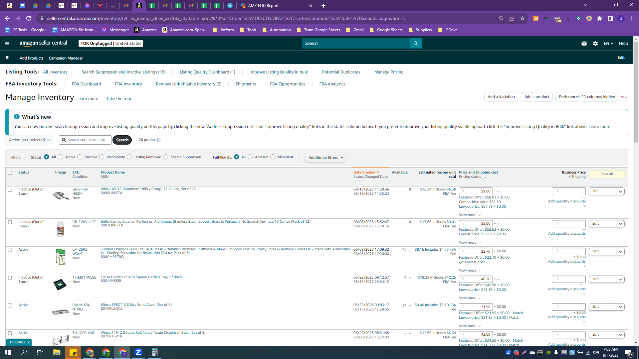639x359 pixels.
Task: Open the Windows Start menu
Action: pyautogui.click(x=8, y=352)
